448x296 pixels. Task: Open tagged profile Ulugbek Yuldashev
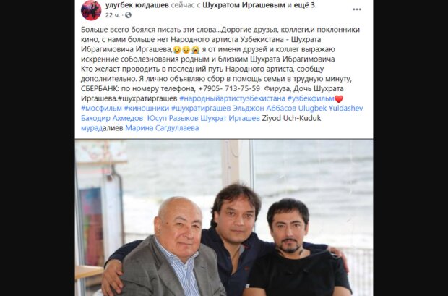tap(330, 109)
